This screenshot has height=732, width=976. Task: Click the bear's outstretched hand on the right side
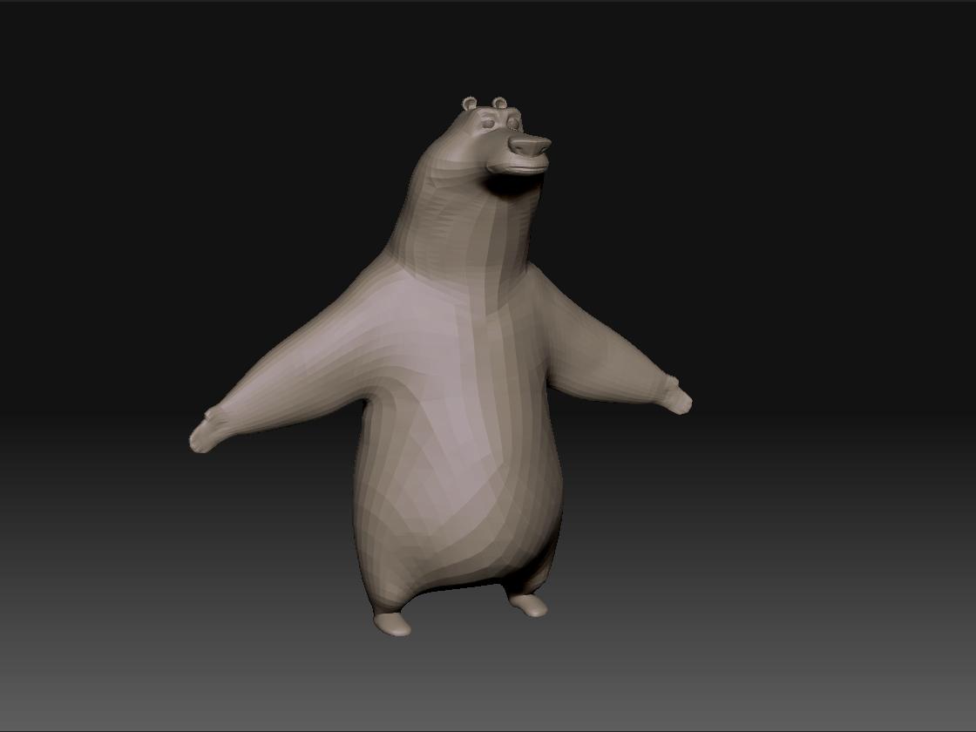coord(677,395)
